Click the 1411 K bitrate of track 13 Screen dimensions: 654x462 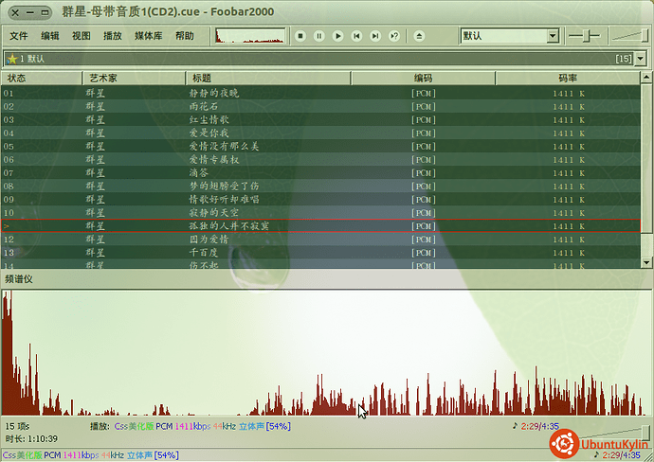pos(569,253)
